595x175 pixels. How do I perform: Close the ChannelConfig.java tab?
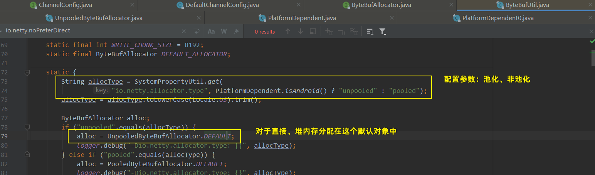click(x=132, y=5)
